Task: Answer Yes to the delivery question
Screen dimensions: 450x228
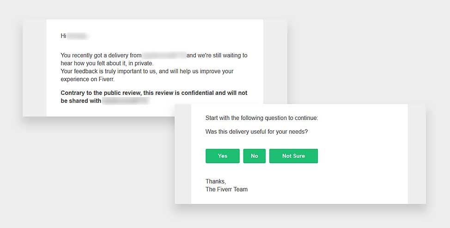Action: coord(222,156)
